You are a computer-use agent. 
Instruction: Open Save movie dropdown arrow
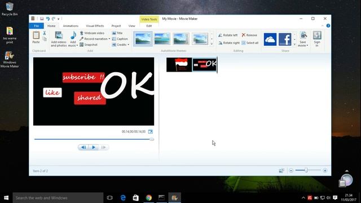point(307,46)
